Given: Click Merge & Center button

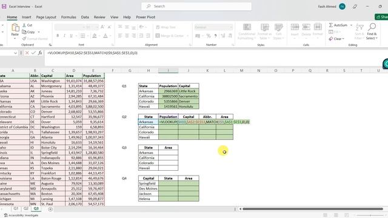Looking at the screenshot, I should [170, 36].
